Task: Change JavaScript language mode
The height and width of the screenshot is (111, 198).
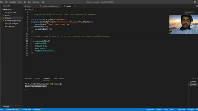Action: 180,110
